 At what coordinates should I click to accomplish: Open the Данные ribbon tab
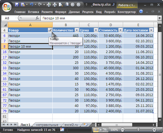pyautogui.click(x=74, y=12)
